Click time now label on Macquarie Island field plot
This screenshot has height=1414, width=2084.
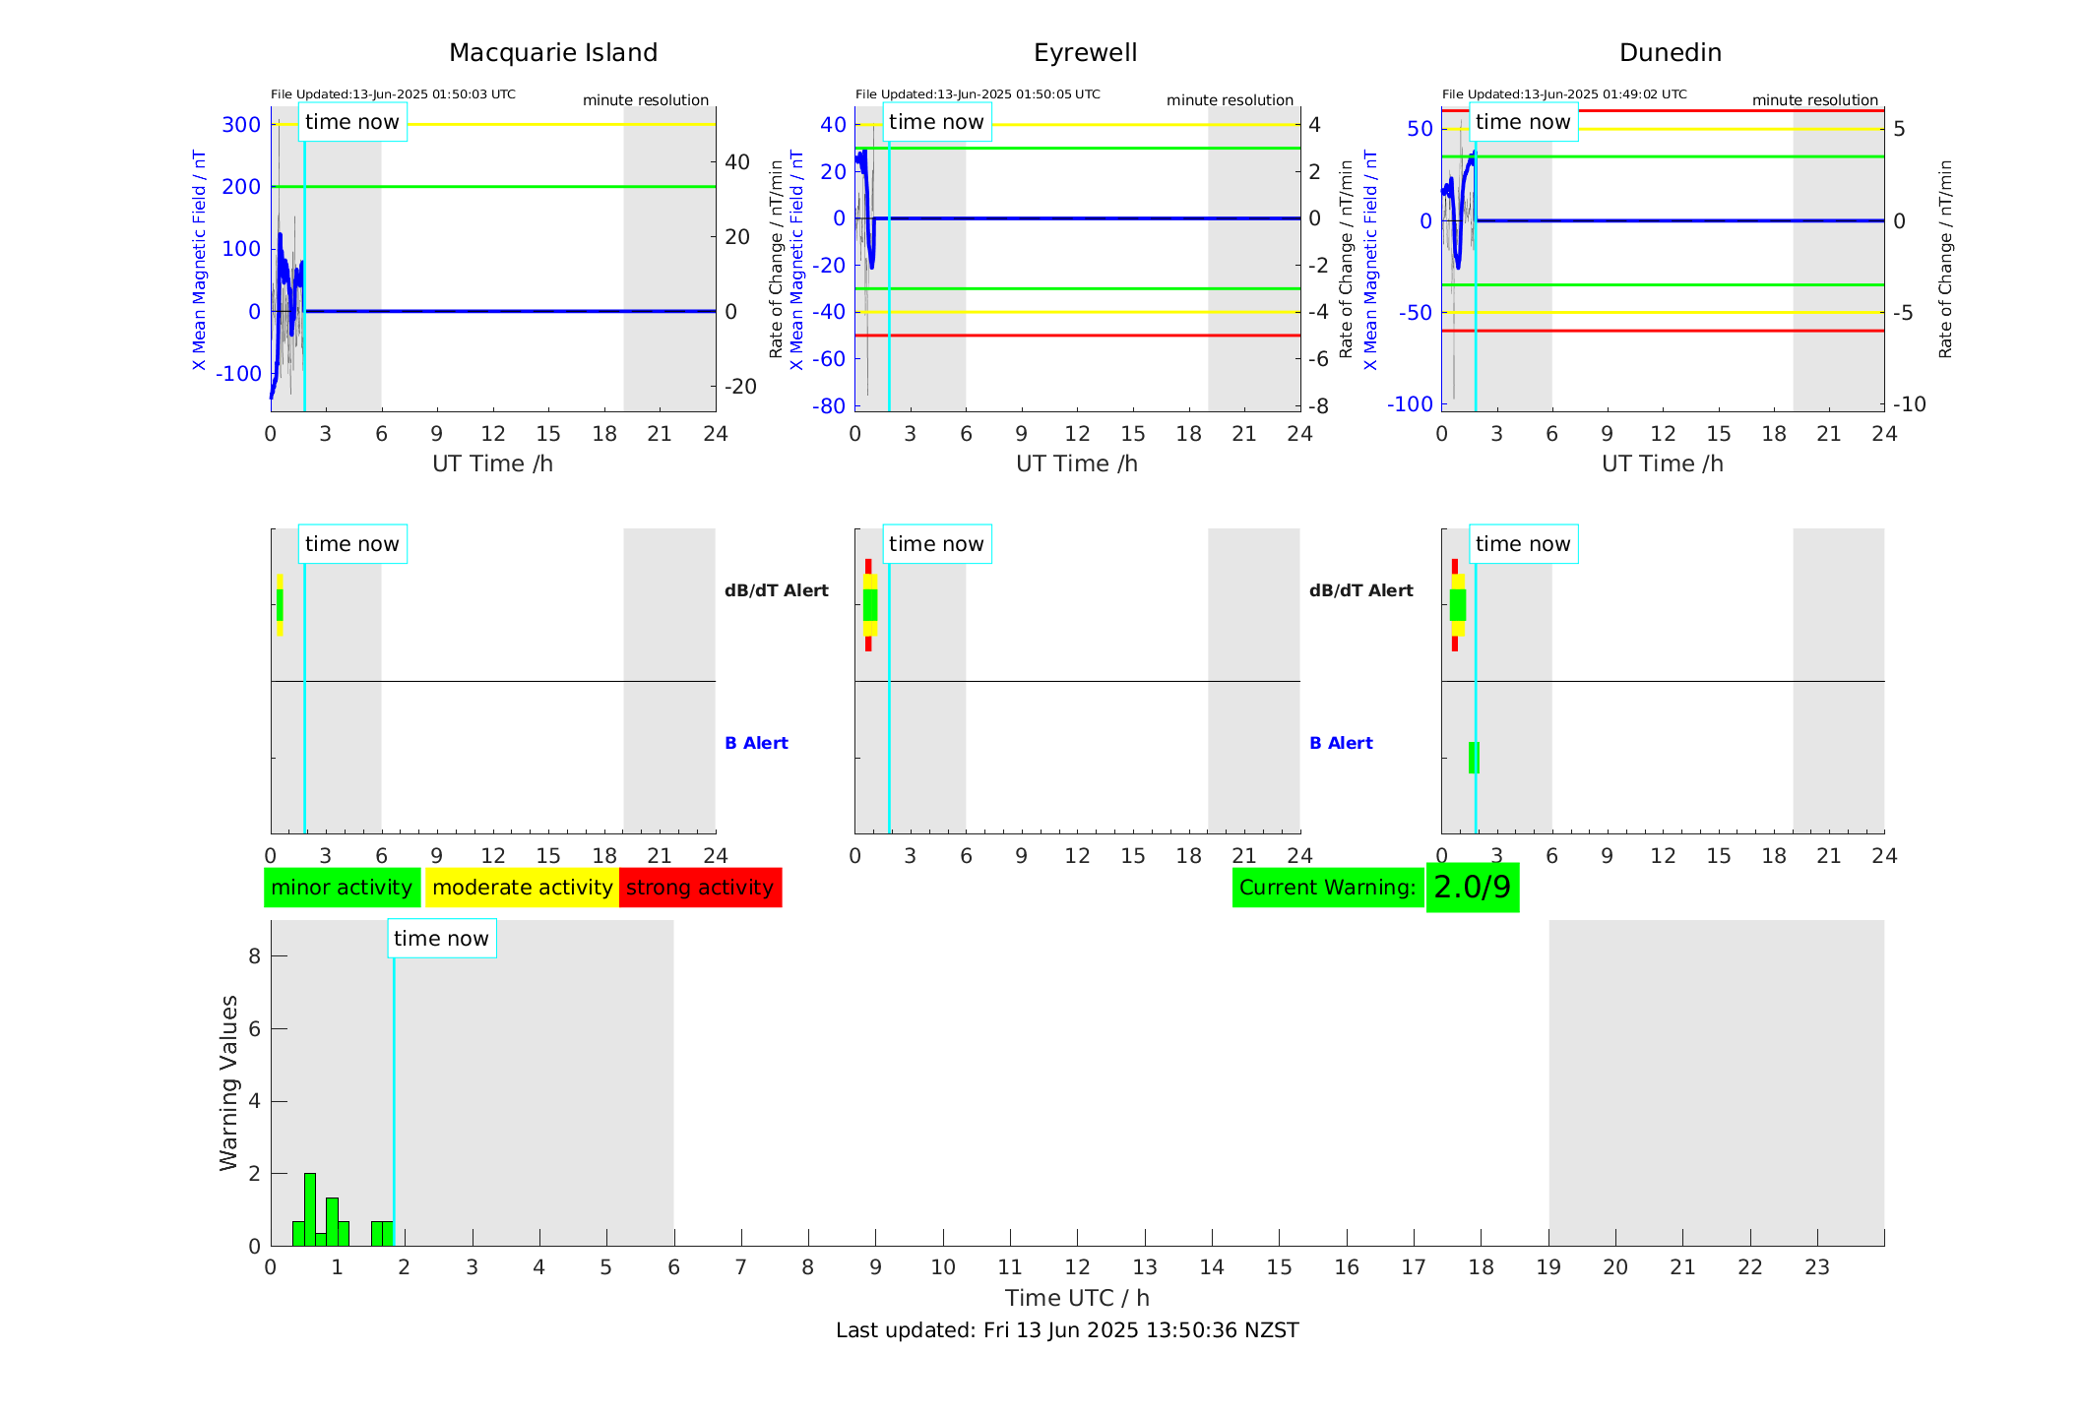point(352,122)
